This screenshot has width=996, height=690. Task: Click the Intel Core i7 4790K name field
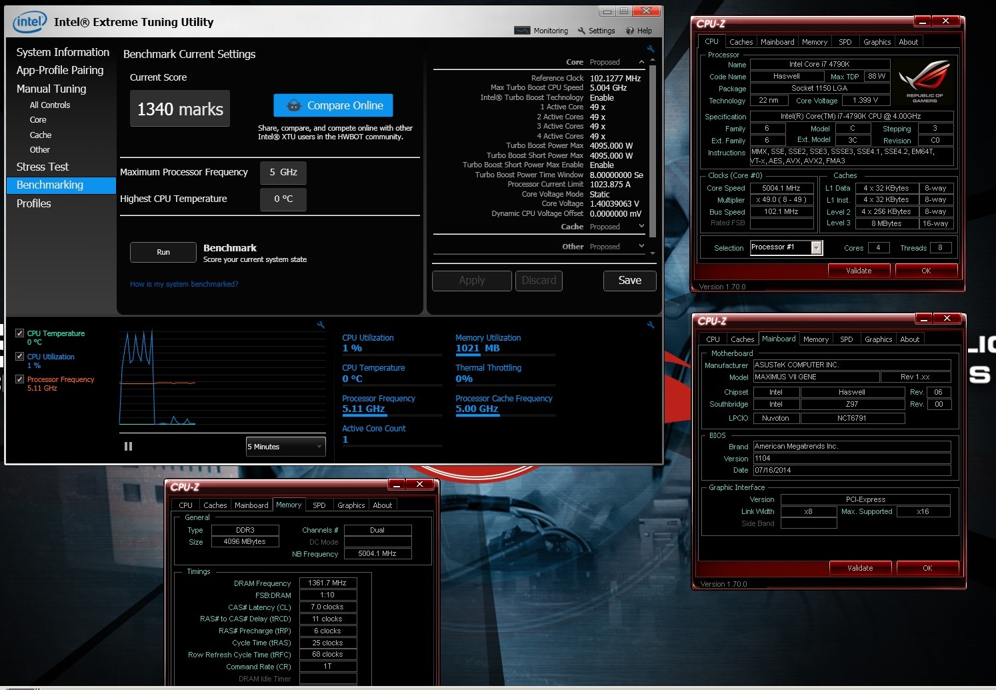[x=819, y=65]
